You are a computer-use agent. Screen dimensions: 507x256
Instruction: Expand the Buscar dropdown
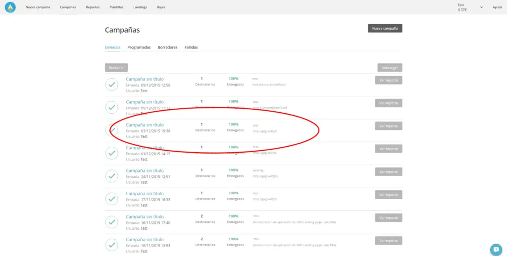(116, 68)
